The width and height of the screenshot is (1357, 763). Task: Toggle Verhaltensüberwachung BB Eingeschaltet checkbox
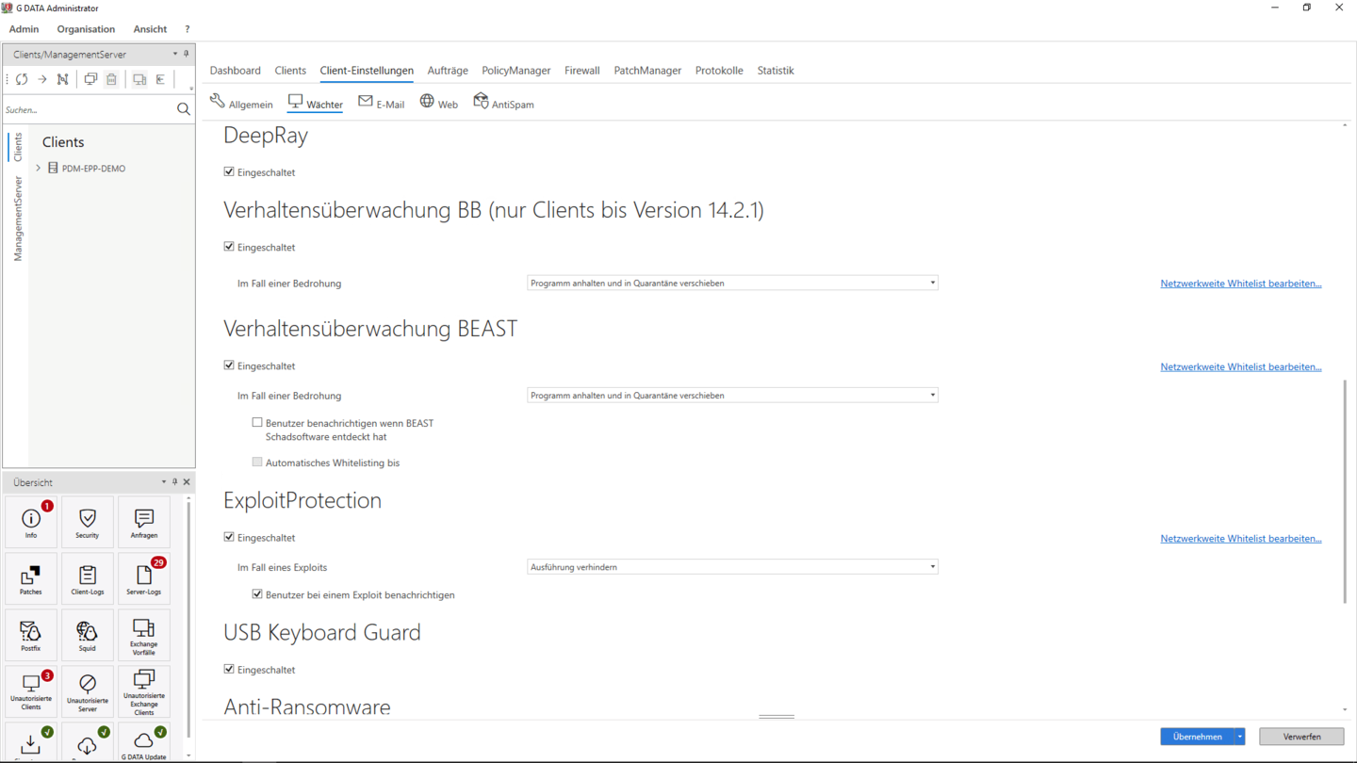coord(229,247)
